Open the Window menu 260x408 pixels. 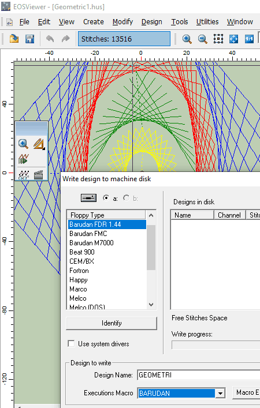point(240,22)
